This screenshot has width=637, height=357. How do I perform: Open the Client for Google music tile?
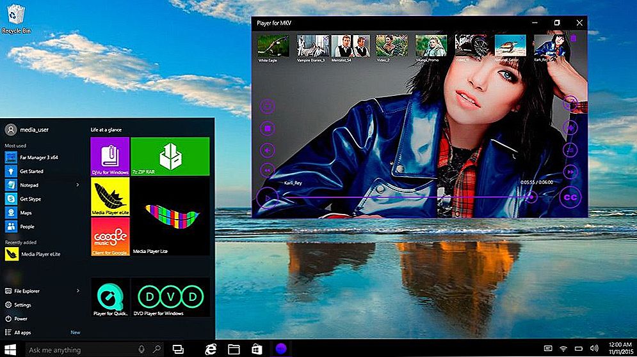coord(109,236)
